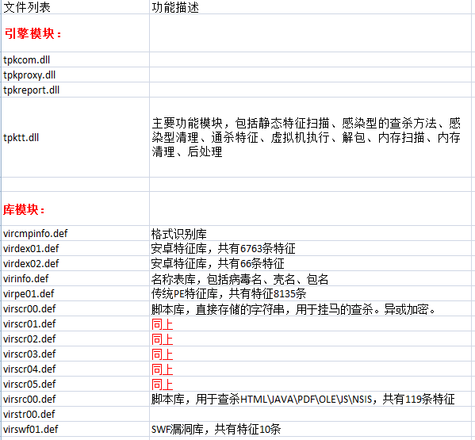Select the vircmpinfo.def cell
Image resolution: width=475 pixels, height=440 pixels.
click(75, 233)
